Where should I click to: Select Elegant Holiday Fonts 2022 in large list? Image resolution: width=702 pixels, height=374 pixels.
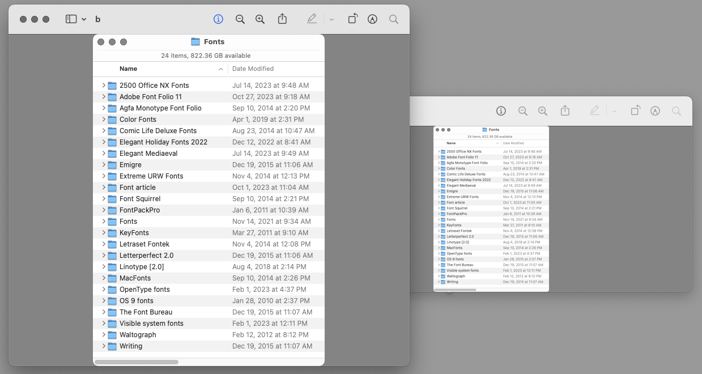coord(209,142)
